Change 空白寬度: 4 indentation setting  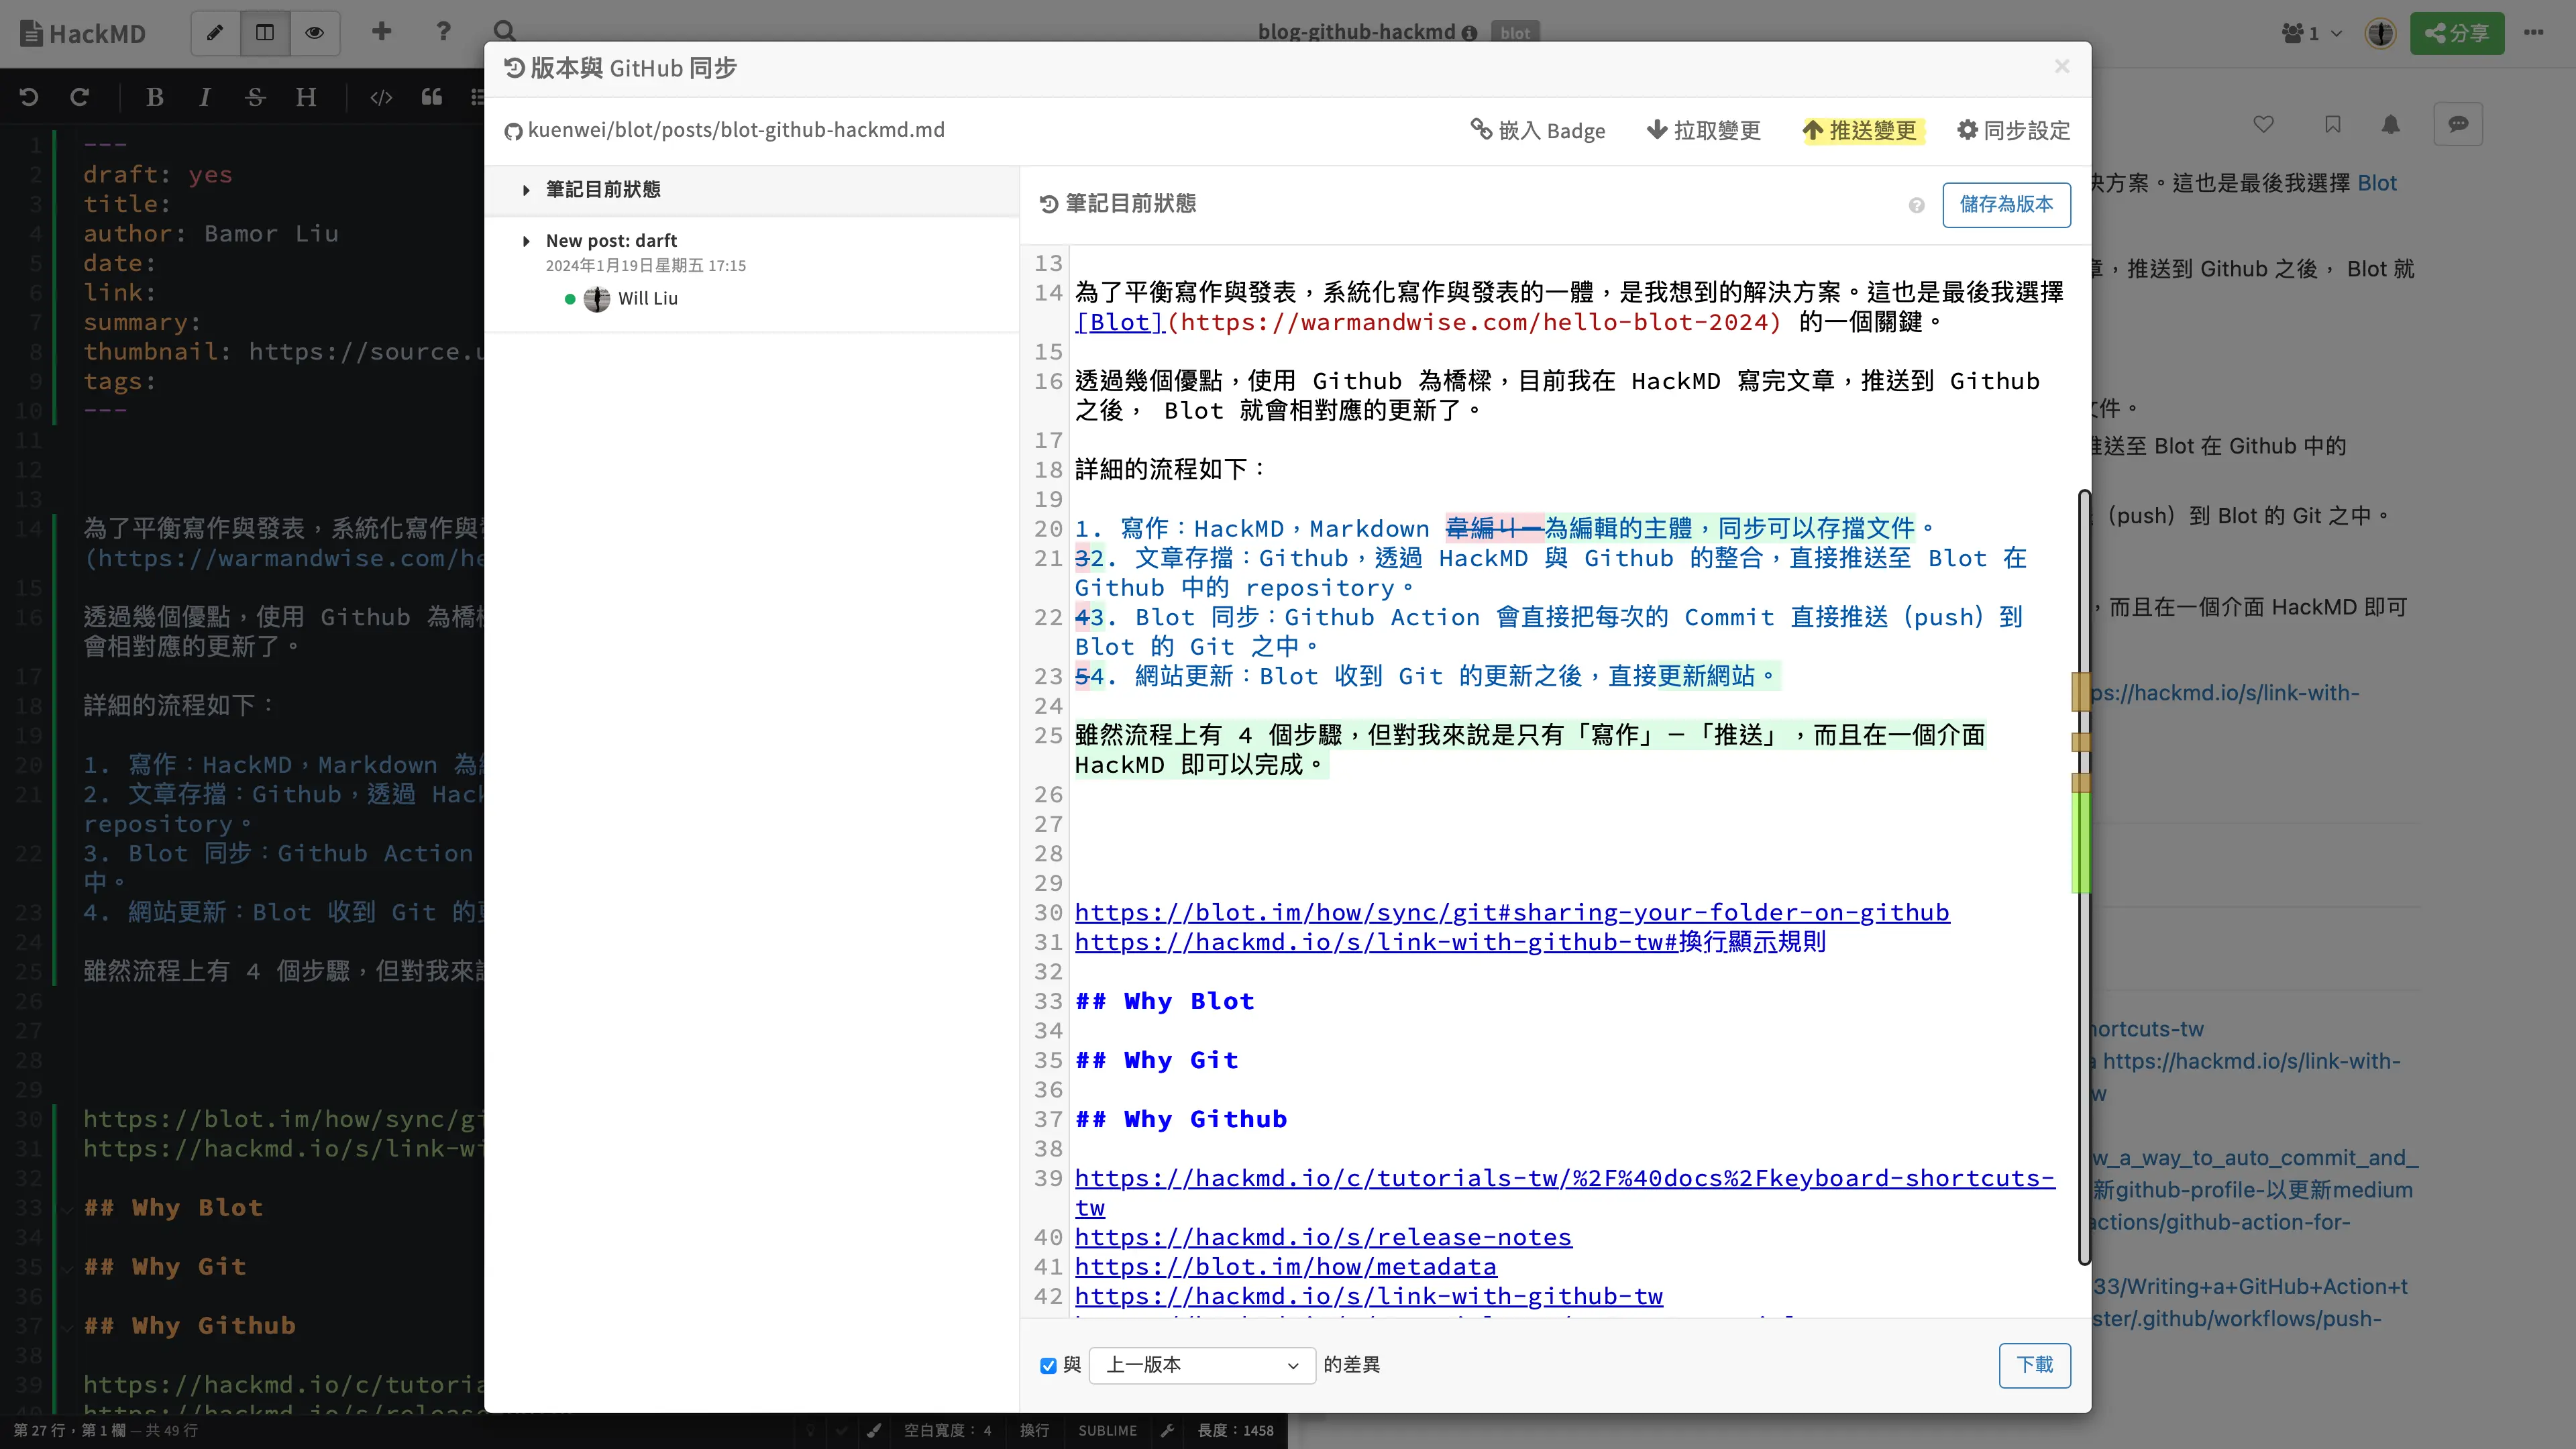click(x=947, y=1431)
